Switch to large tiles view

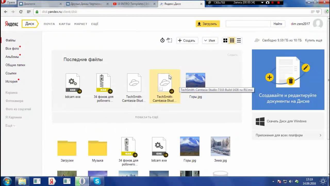coord(225,41)
